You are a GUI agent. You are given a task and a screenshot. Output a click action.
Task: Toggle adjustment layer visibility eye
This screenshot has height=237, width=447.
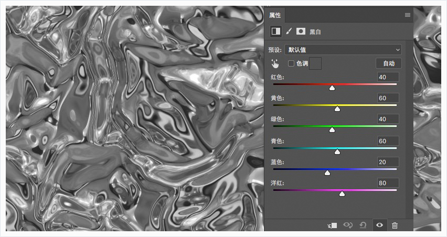pos(379,225)
